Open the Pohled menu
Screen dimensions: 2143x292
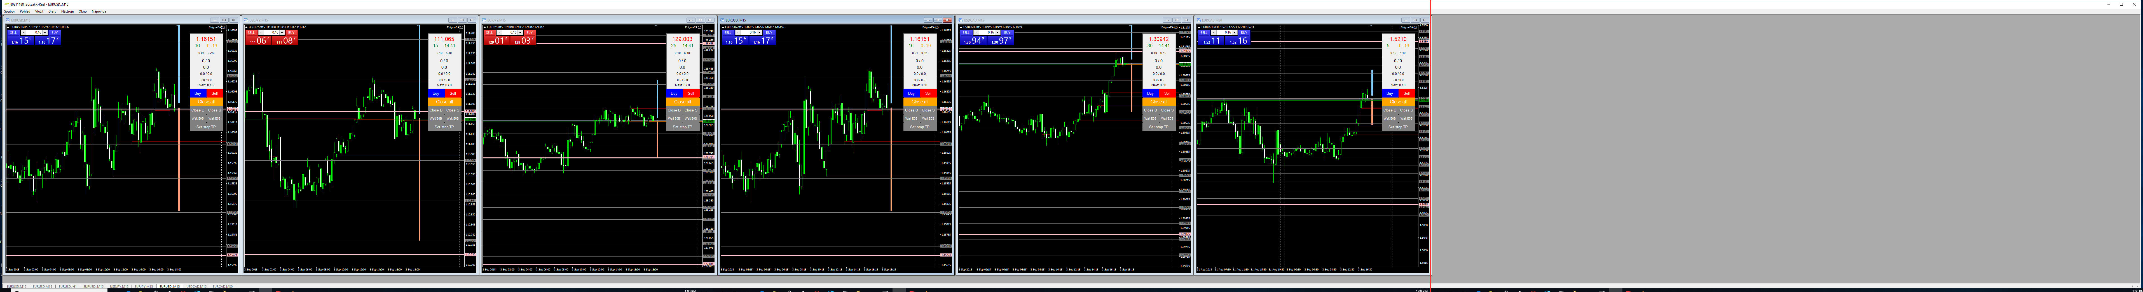25,12
